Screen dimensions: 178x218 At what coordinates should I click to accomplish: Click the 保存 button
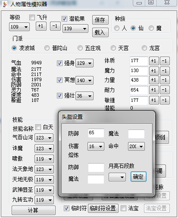point(100,20)
